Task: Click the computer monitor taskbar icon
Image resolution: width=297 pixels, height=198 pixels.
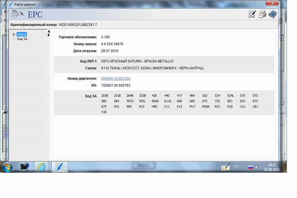Action: coord(25,167)
